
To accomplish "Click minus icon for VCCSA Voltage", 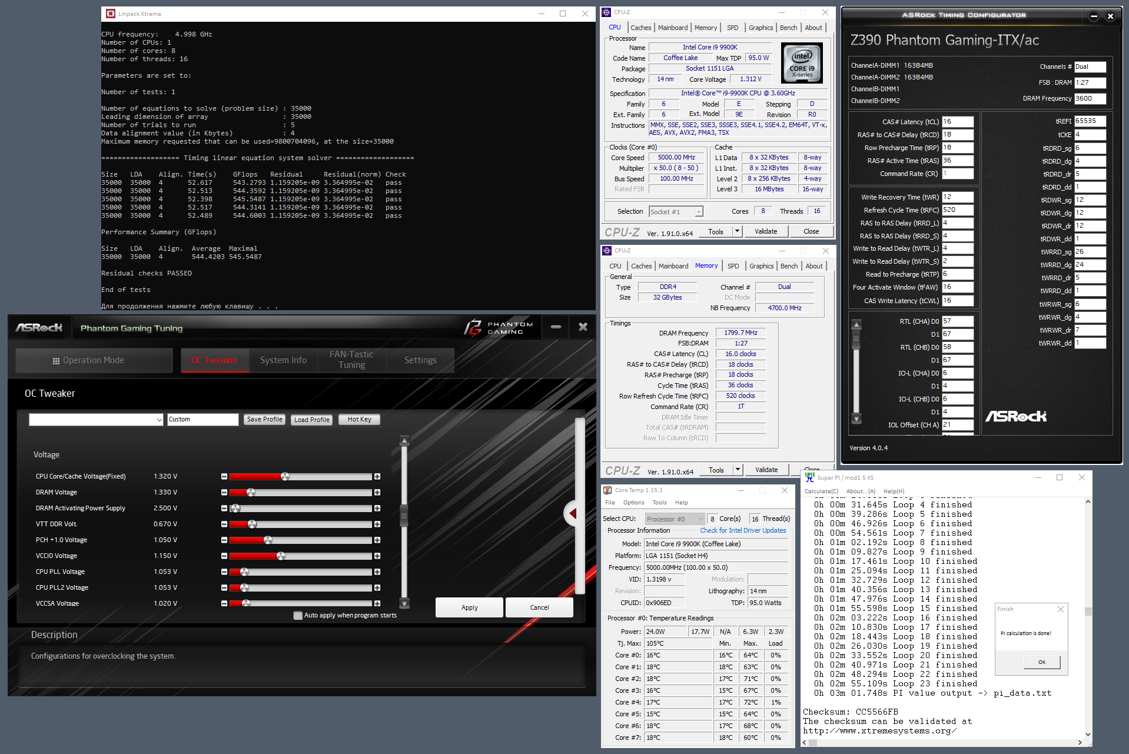I will tap(224, 603).
